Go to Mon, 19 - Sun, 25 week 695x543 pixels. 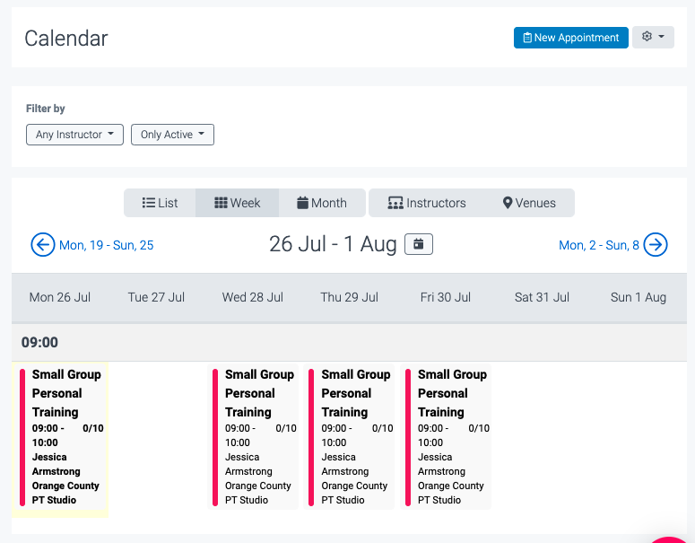click(107, 245)
